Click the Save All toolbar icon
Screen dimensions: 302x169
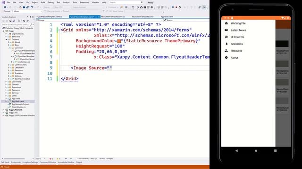(27, 8)
